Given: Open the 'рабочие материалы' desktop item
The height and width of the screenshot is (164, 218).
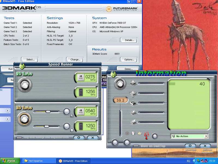Looking at the screenshot, I should tap(207, 151).
